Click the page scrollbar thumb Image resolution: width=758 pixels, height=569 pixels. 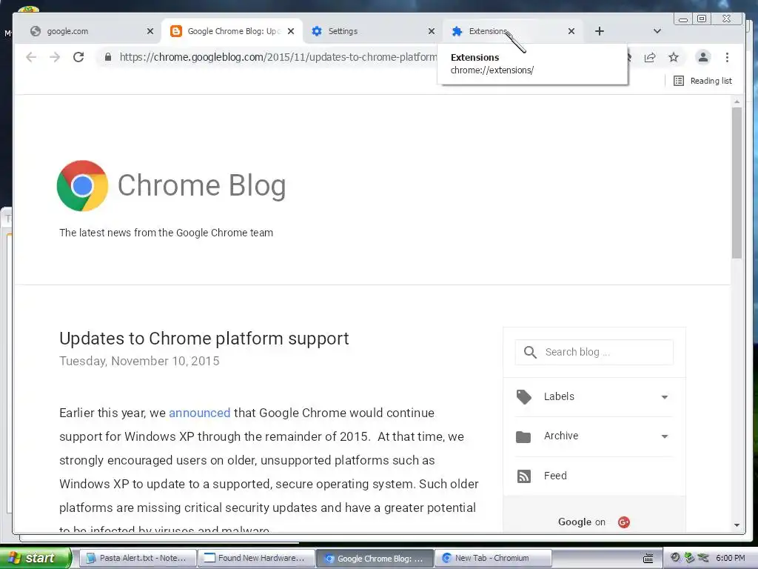pyautogui.click(x=737, y=183)
